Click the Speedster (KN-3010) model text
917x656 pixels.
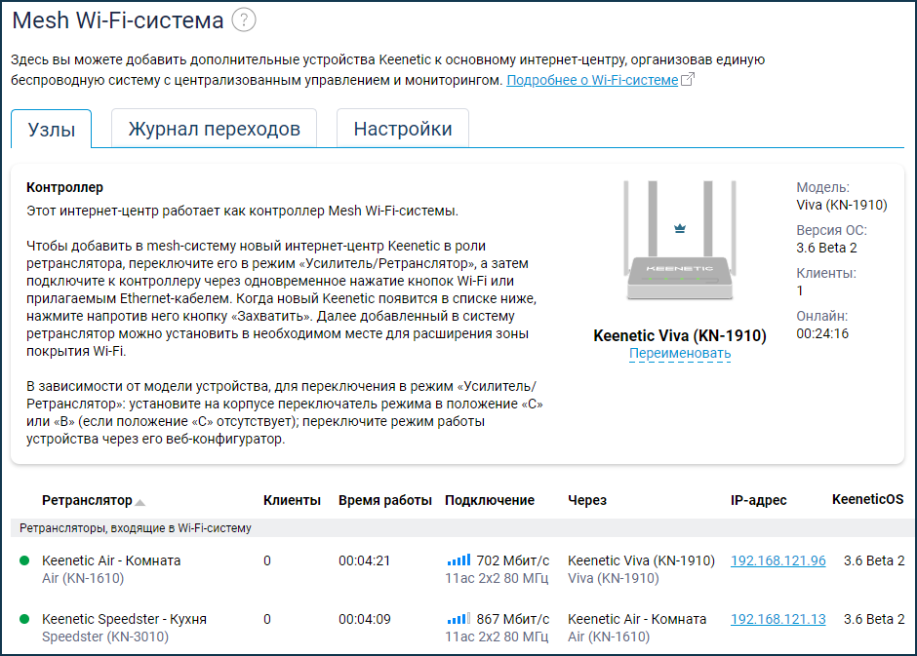coord(105,637)
